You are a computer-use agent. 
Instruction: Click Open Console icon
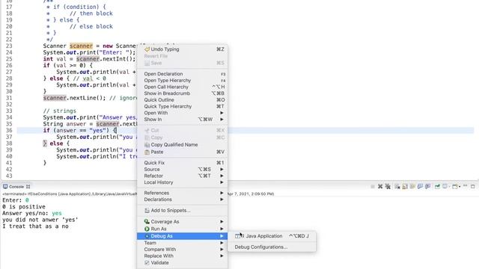coord(455,186)
